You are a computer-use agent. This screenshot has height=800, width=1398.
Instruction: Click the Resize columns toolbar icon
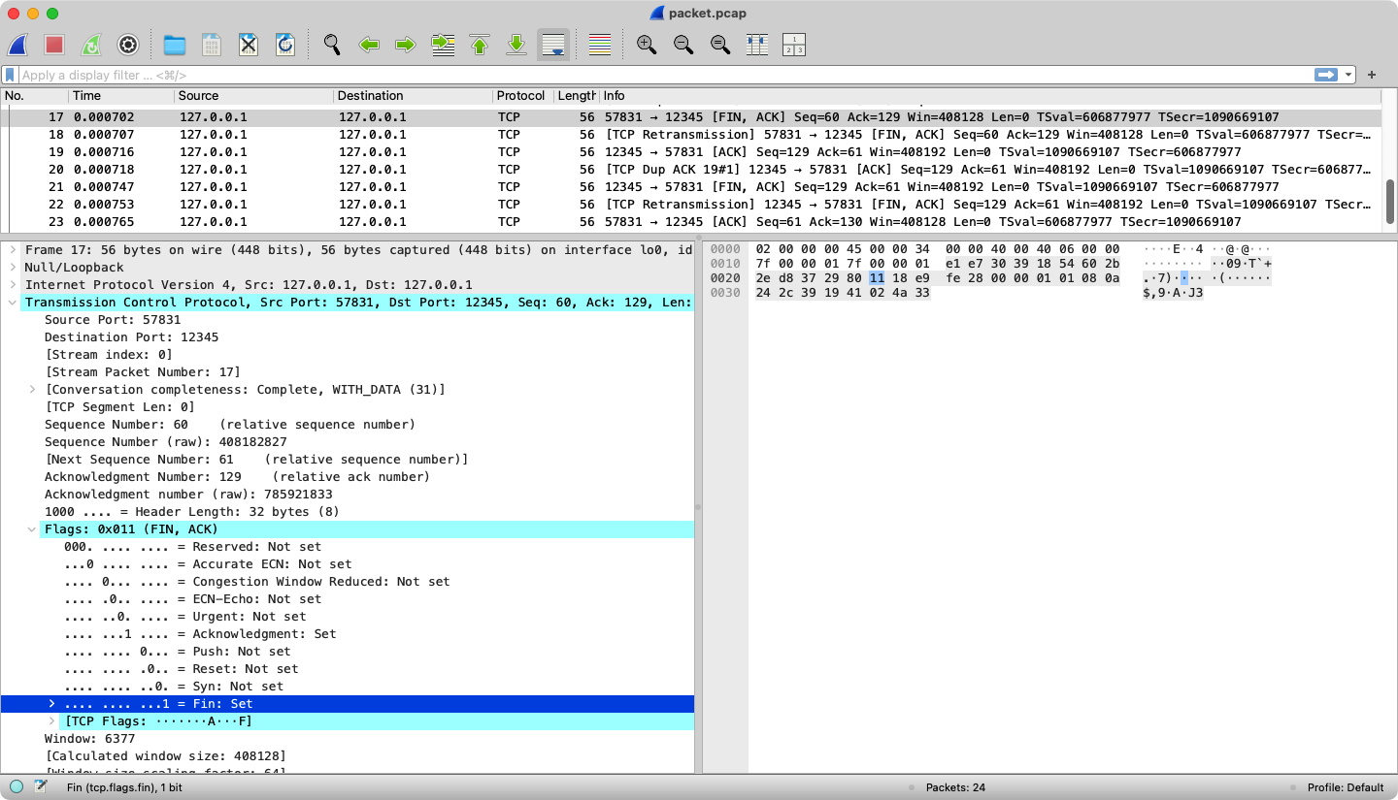click(x=757, y=45)
